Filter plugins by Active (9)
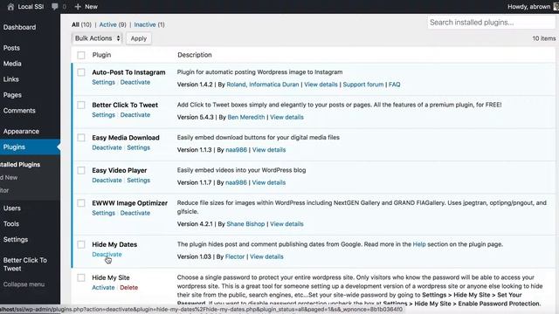Screen dimensions: 559x314 [x=113, y=24]
